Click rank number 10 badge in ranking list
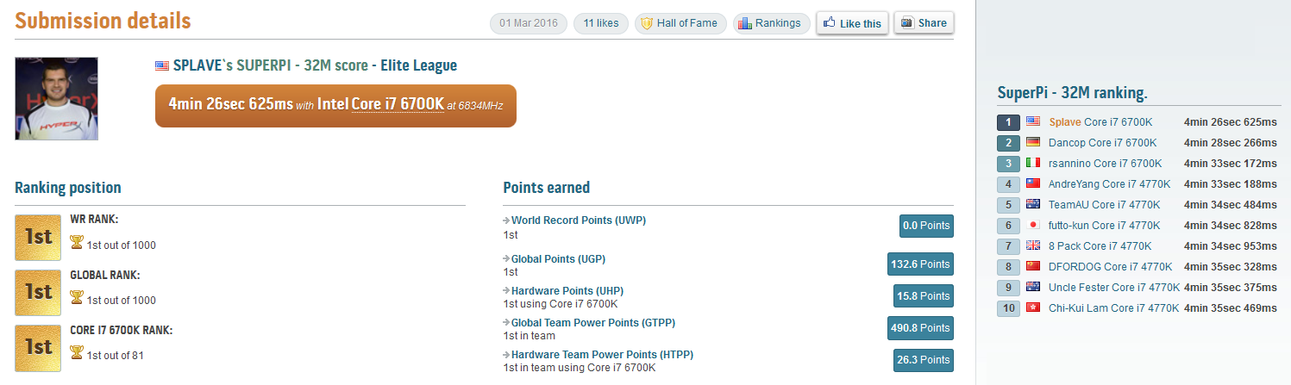This screenshot has height=385, width=1291. pos(1008,308)
